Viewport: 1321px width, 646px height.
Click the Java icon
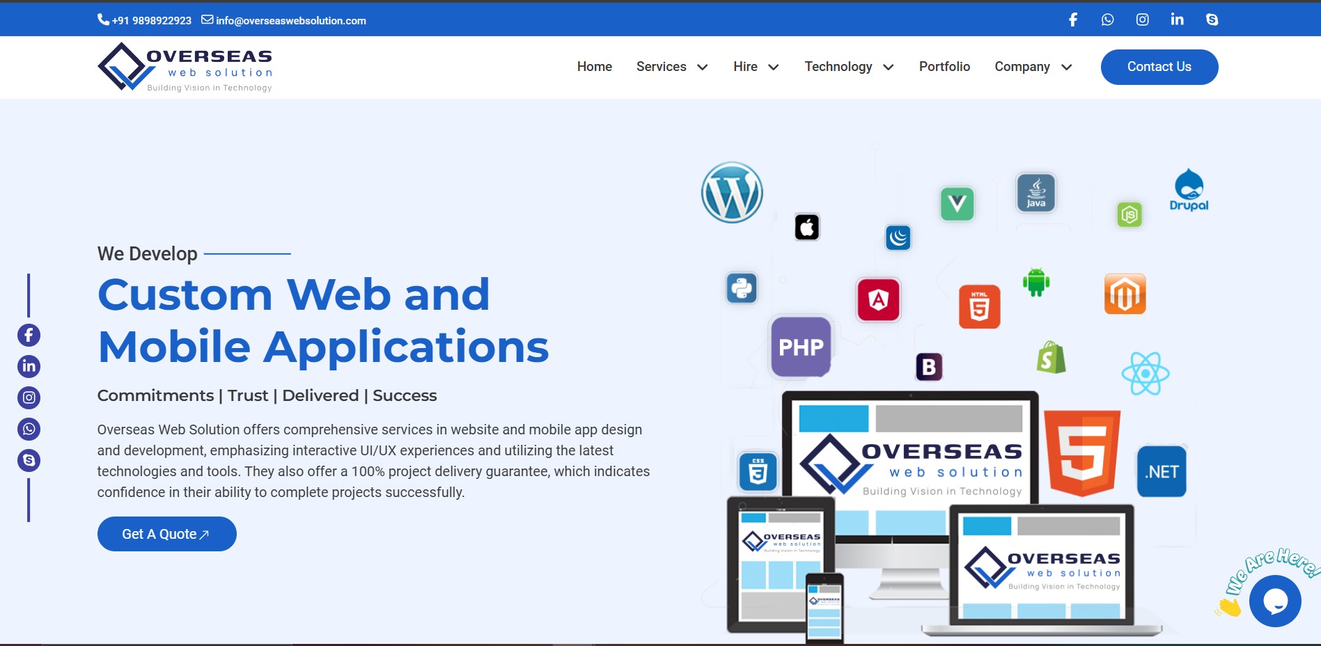tap(1036, 193)
